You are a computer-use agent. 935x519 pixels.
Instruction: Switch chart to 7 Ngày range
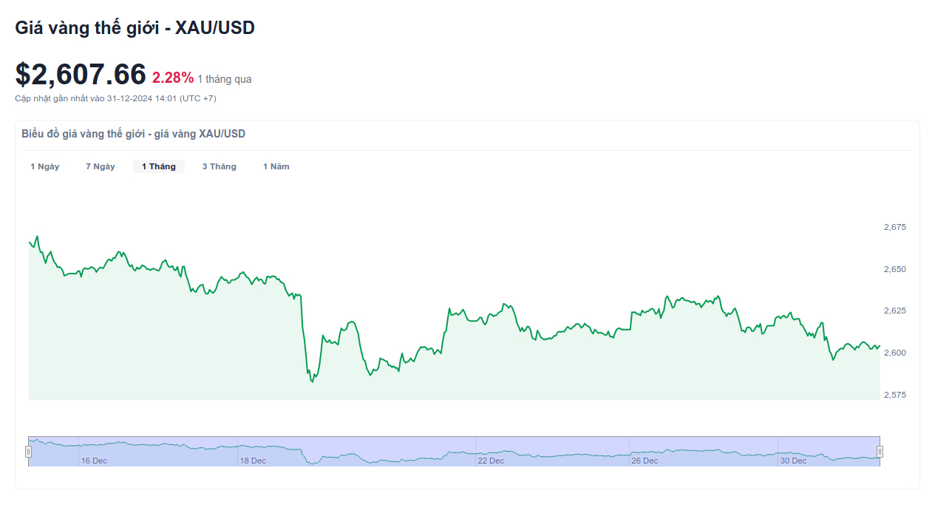click(101, 166)
